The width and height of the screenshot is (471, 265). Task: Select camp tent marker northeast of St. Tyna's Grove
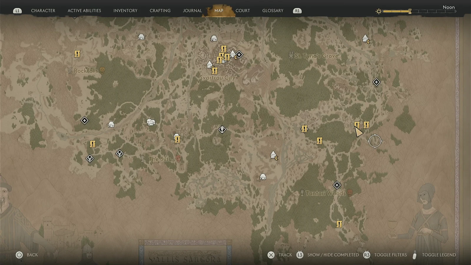pyautogui.click(x=366, y=39)
